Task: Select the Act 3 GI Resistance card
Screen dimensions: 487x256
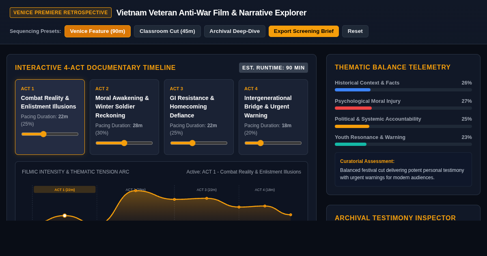Action: 199,117
